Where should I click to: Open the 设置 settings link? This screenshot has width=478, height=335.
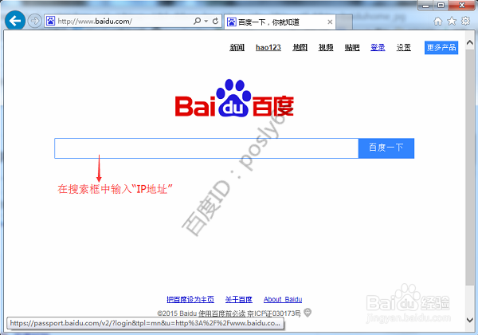[404, 48]
